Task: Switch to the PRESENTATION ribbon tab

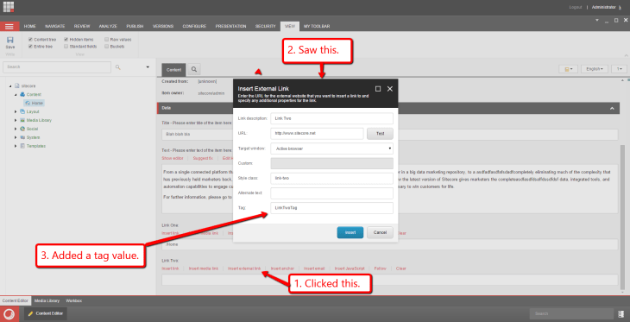Action: (x=230, y=26)
